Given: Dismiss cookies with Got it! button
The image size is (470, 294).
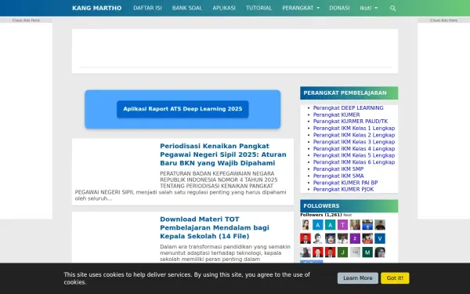Looking at the screenshot, I should (395, 278).
